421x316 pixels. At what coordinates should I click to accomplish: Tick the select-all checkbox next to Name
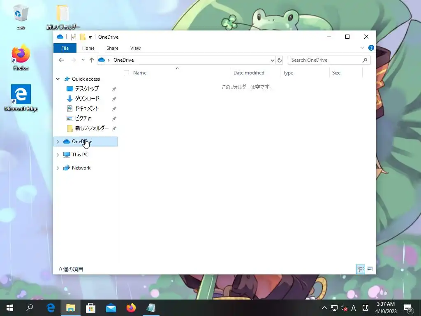point(126,72)
